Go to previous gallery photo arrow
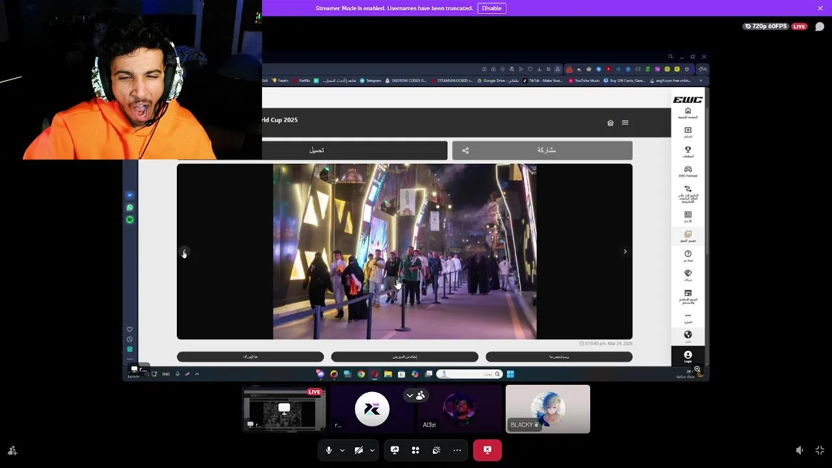The width and height of the screenshot is (832, 468). click(x=184, y=252)
